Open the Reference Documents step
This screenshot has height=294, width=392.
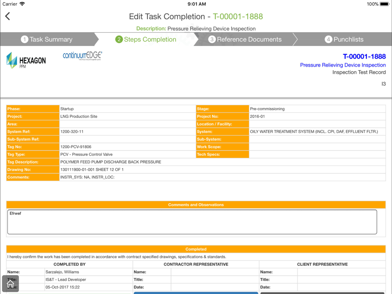(x=249, y=39)
